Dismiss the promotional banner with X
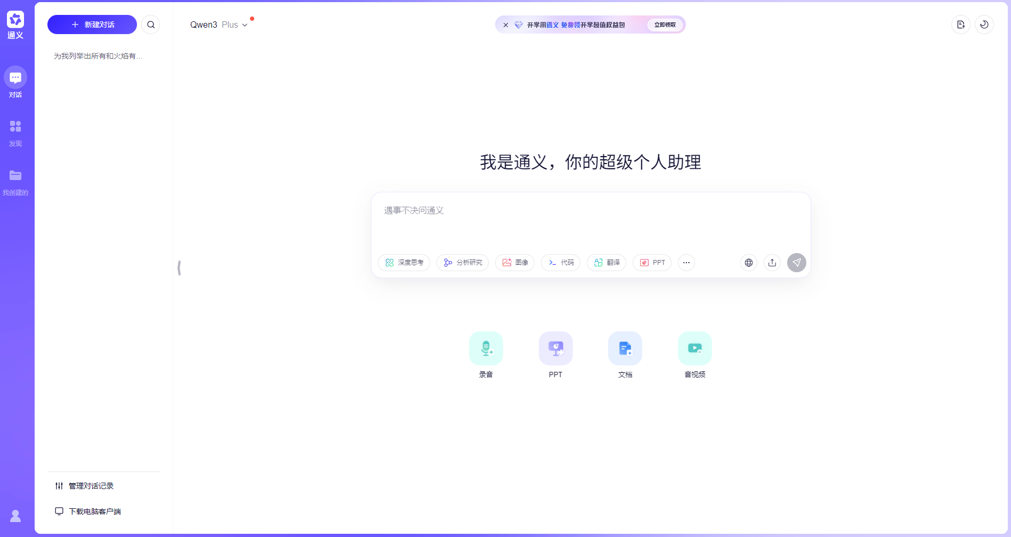Image resolution: width=1011 pixels, height=537 pixels. (505, 25)
